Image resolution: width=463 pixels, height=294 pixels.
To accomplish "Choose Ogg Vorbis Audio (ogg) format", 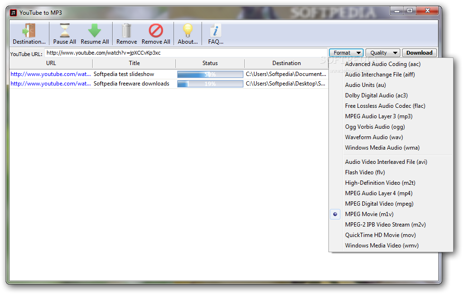I will 375,127.
